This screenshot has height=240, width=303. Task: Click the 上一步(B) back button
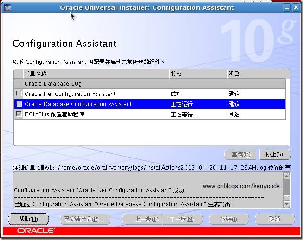click(x=142, y=219)
